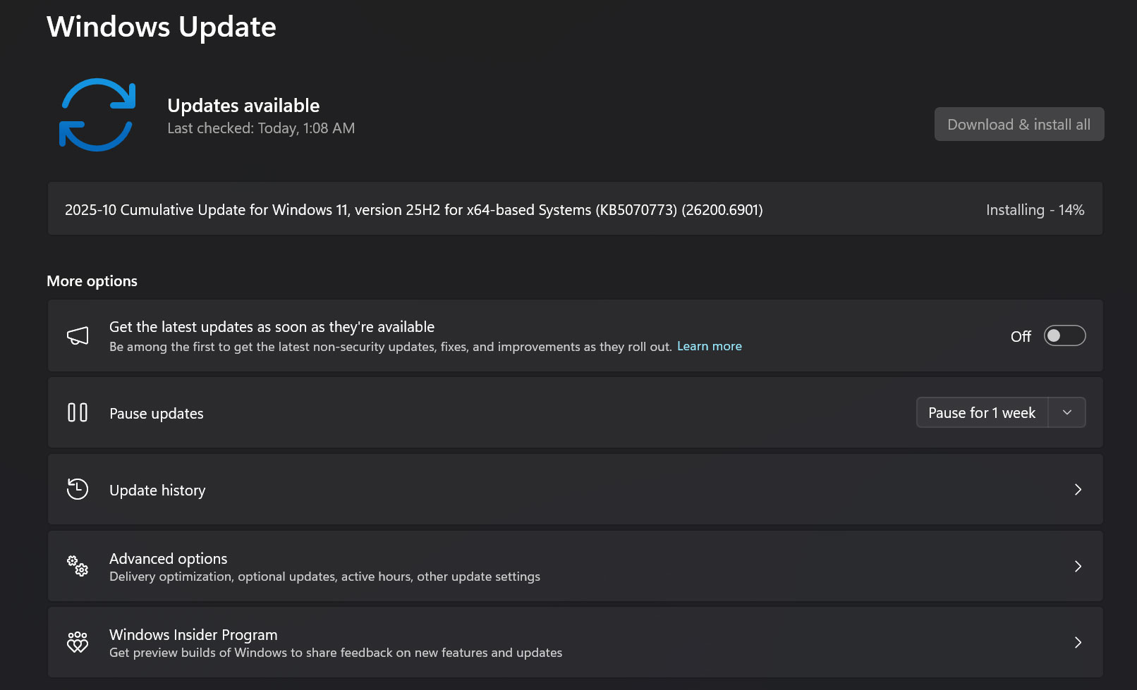Image resolution: width=1137 pixels, height=690 pixels.
Task: Follow the Learn more link
Action: (x=709, y=346)
